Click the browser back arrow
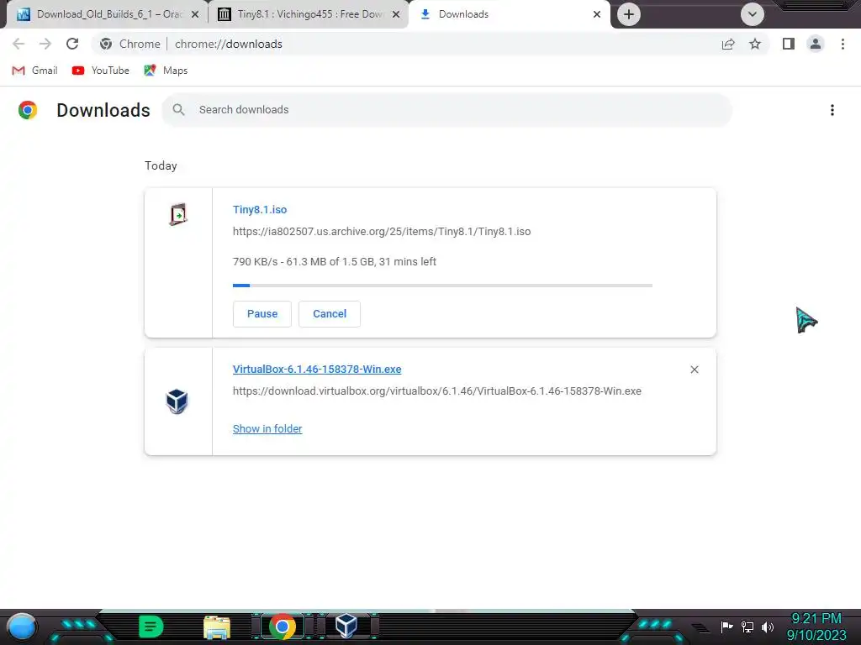The height and width of the screenshot is (645, 861). pyautogui.click(x=18, y=44)
